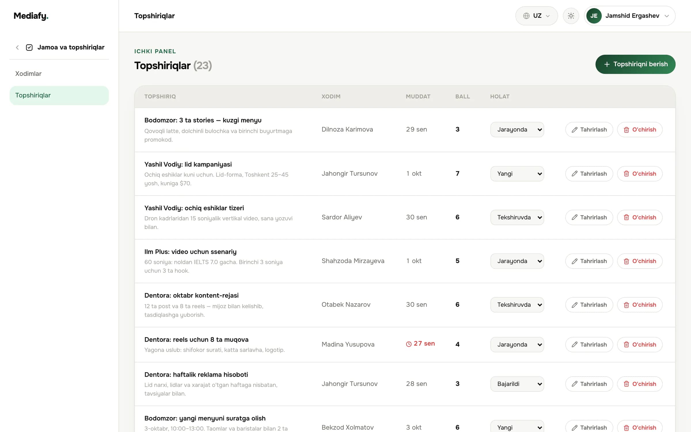Click the TOPSHIRIQ column header

[160, 96]
